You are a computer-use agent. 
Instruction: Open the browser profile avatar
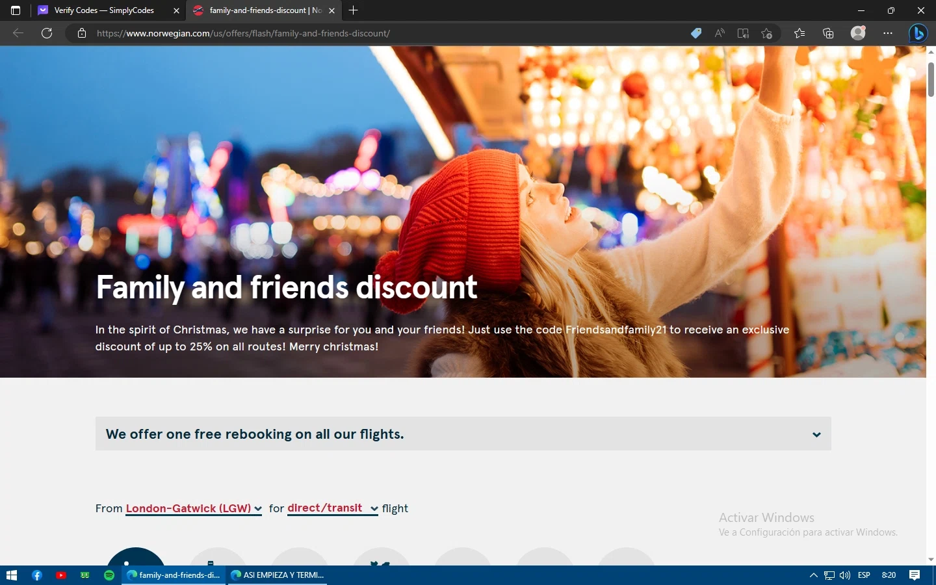tap(859, 32)
